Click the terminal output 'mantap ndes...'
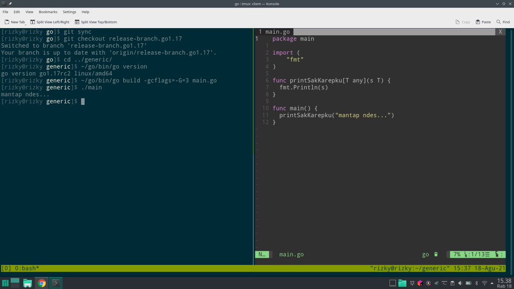The width and height of the screenshot is (514, 289). point(25,95)
